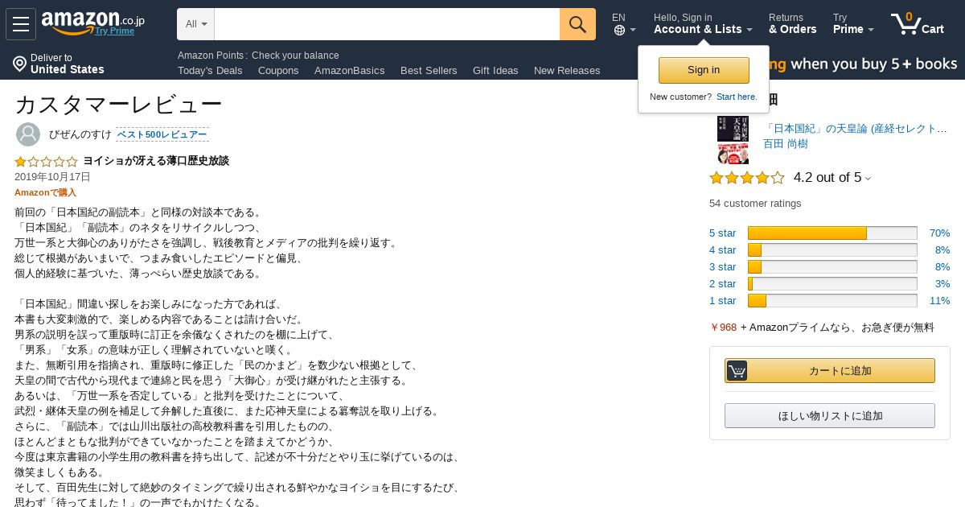This screenshot has height=507, width=965.
Task: Click the one-star review rating icon
Action: (x=46, y=161)
